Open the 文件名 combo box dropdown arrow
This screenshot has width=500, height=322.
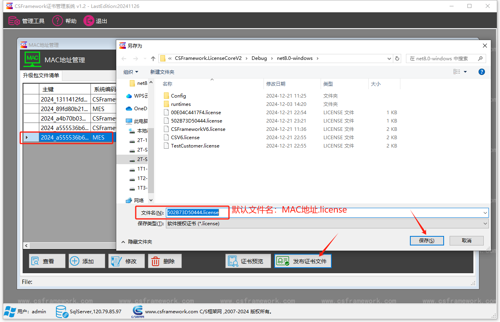pyautogui.click(x=485, y=213)
